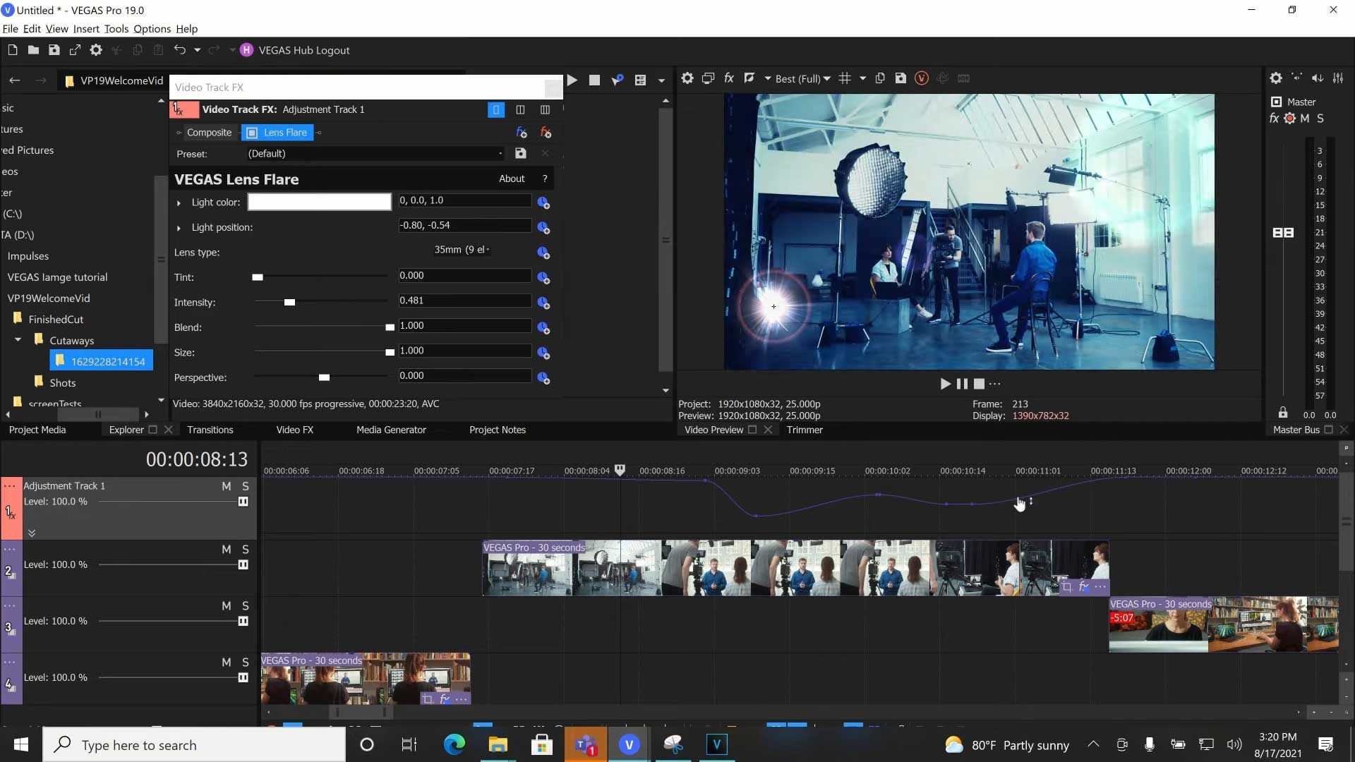Switch to the Media Generator tab

391,430
